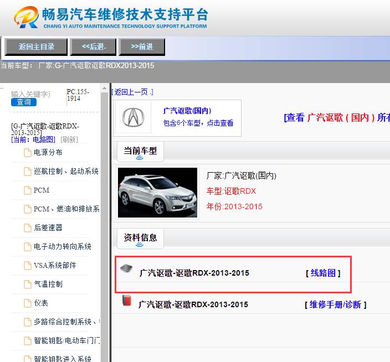390x362 pixels.
Task: Select the 当前车型 tab
Action: 140,151
